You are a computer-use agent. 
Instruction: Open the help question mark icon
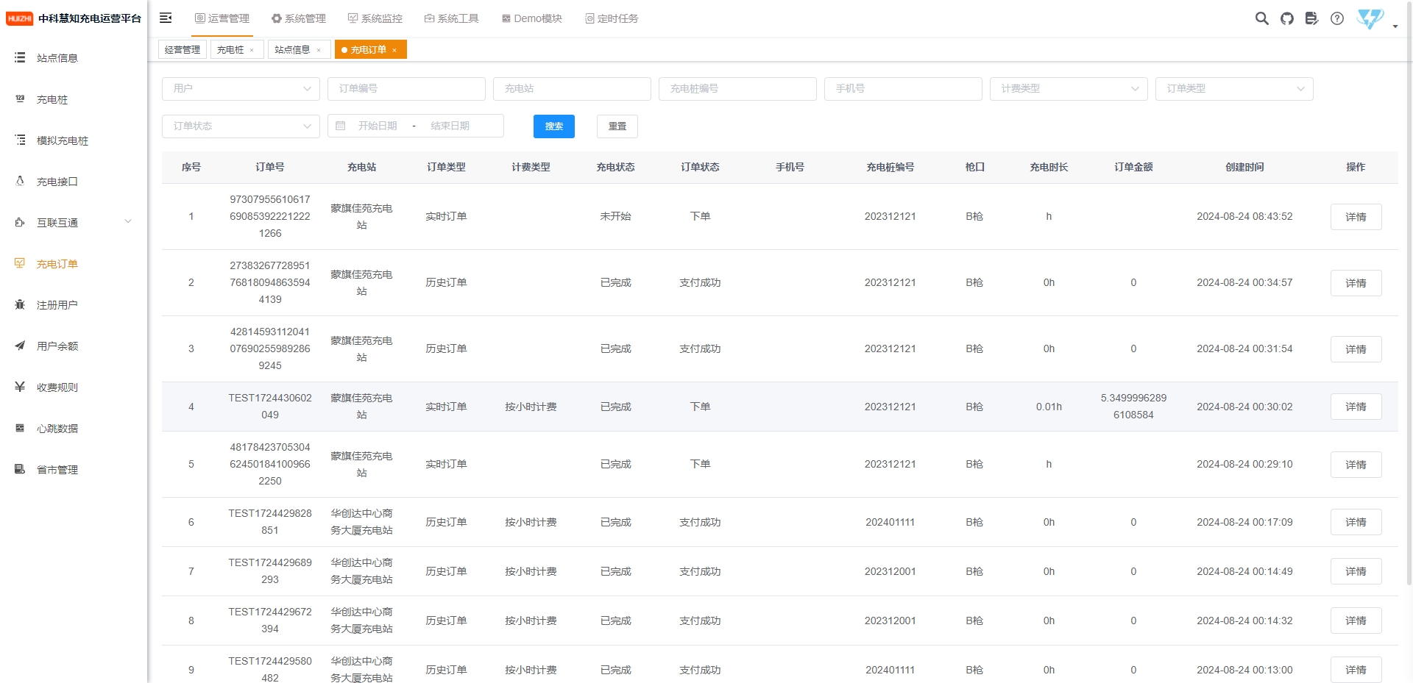[1337, 18]
